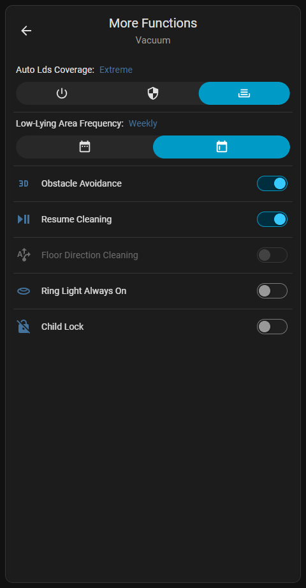Click the Ring Light oval icon
Viewport: 306px width, 588px height.
tap(24, 291)
